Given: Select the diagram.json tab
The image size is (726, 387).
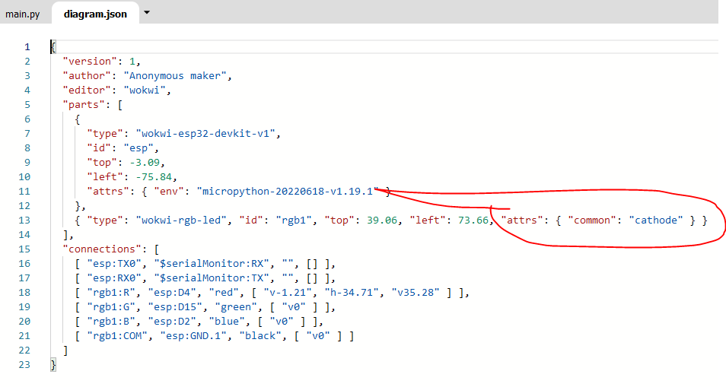Looking at the screenshot, I should tap(95, 14).
